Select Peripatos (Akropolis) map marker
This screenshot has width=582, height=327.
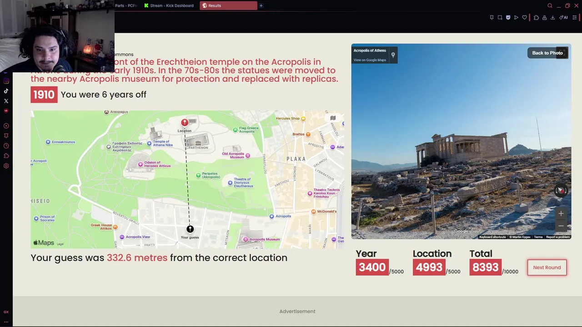pyautogui.click(x=207, y=175)
